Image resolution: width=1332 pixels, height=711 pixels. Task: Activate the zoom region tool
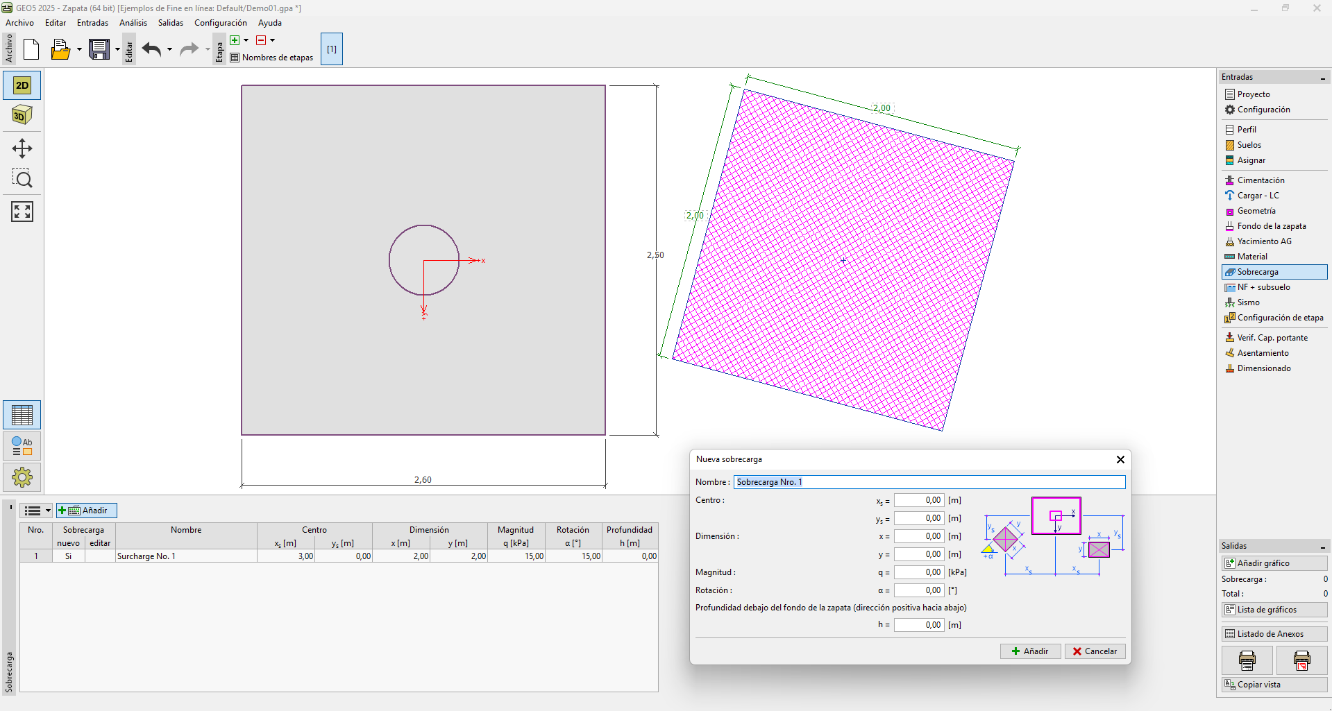22,179
